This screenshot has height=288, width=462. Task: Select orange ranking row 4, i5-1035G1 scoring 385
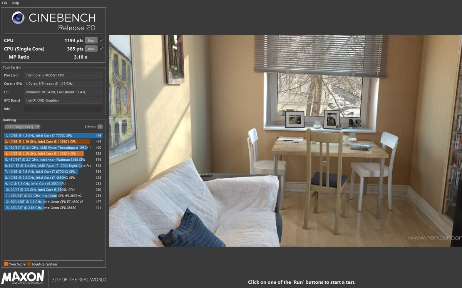coord(53,154)
